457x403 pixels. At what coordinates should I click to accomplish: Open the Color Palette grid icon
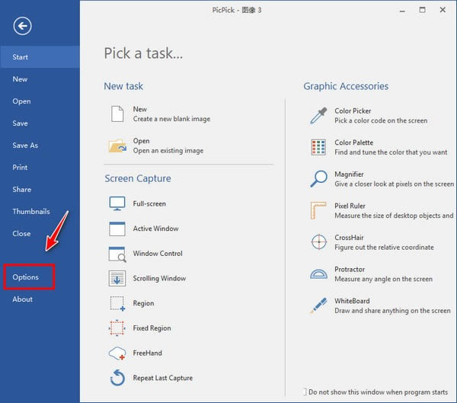318,147
